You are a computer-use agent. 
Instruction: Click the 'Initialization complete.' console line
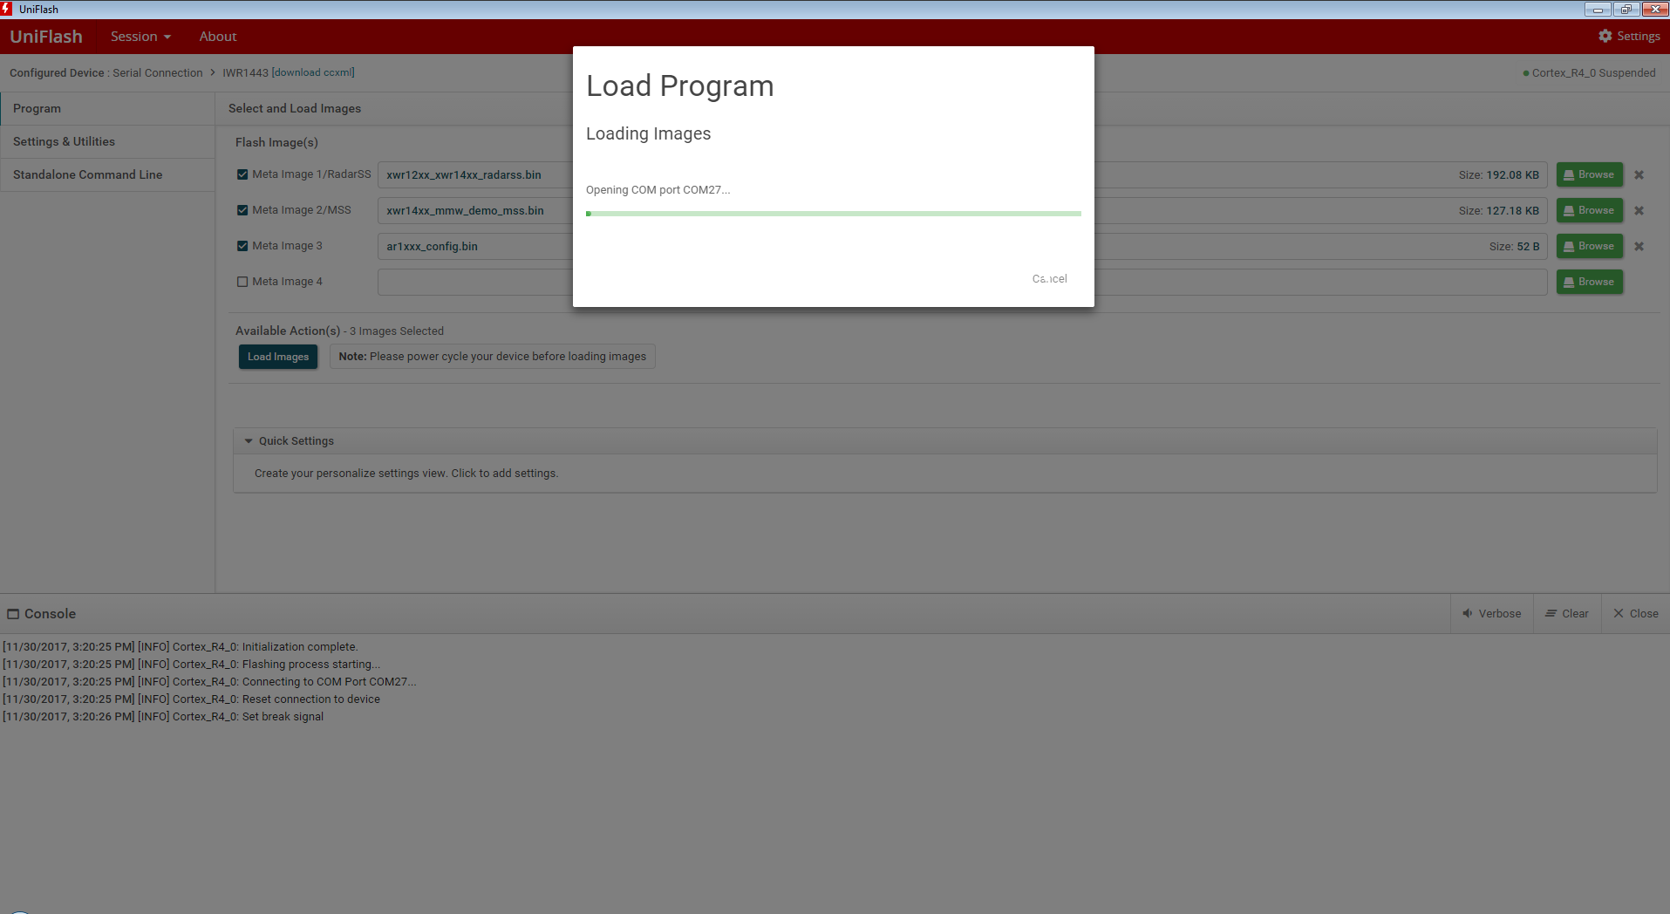click(181, 647)
